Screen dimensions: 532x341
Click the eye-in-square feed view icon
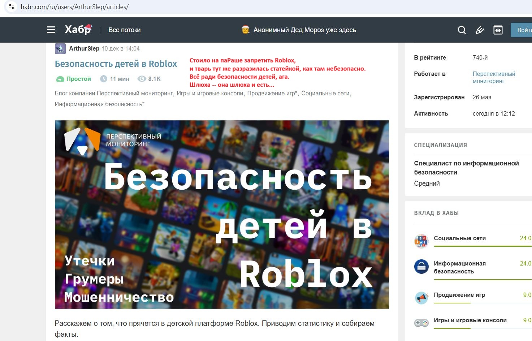tap(498, 30)
